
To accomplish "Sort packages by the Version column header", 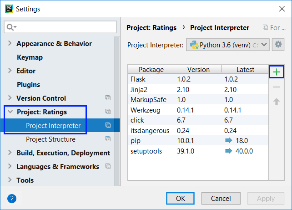I will tap(198, 70).
